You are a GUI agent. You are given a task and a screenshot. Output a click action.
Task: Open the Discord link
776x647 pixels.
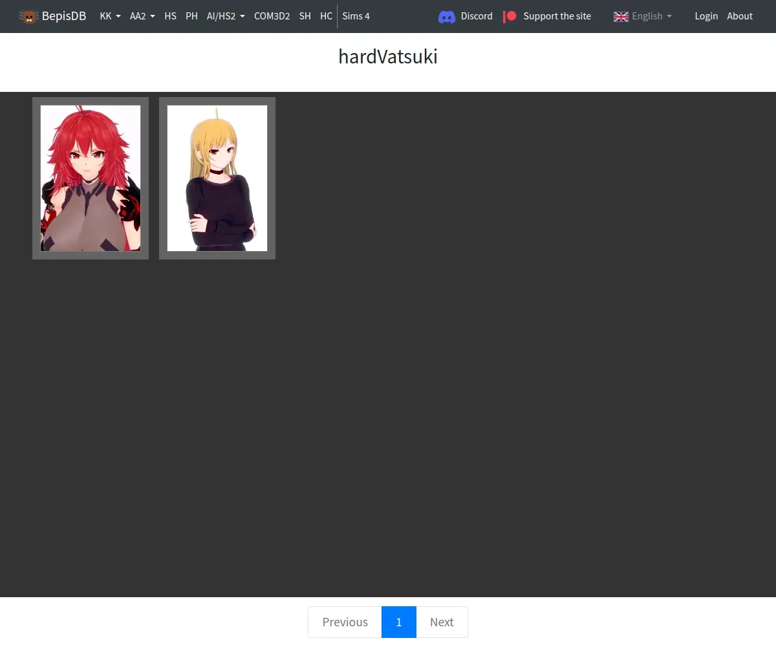(477, 16)
